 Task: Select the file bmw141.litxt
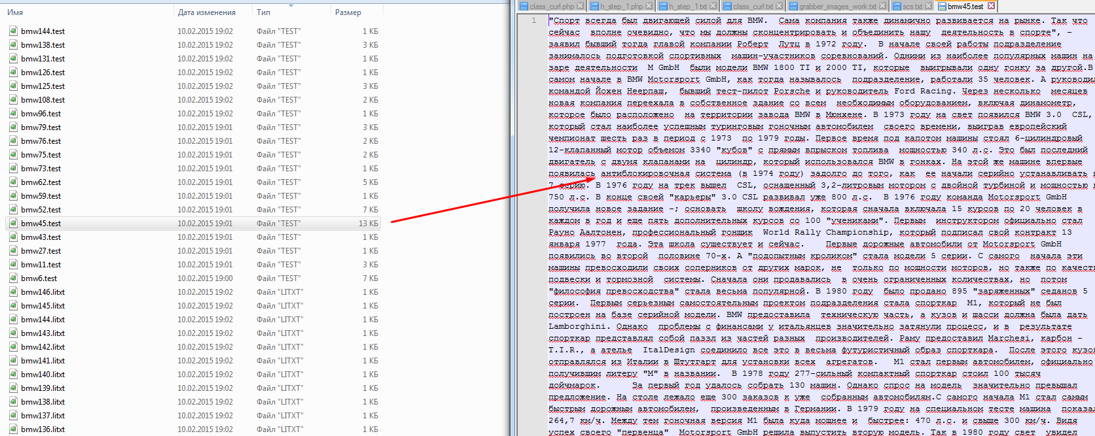pyautogui.click(x=43, y=360)
